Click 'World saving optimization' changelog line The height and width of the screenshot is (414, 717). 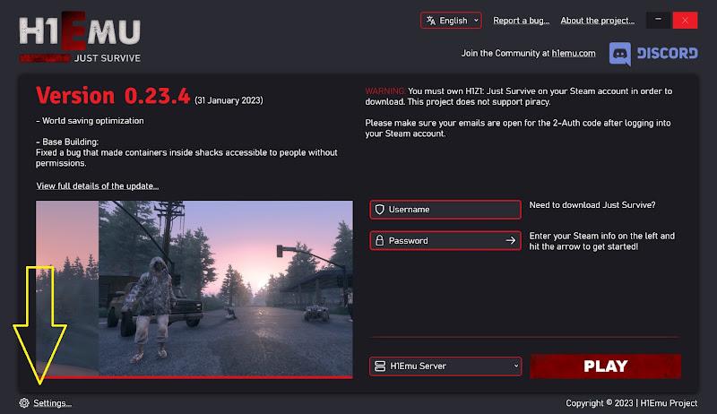90,121
